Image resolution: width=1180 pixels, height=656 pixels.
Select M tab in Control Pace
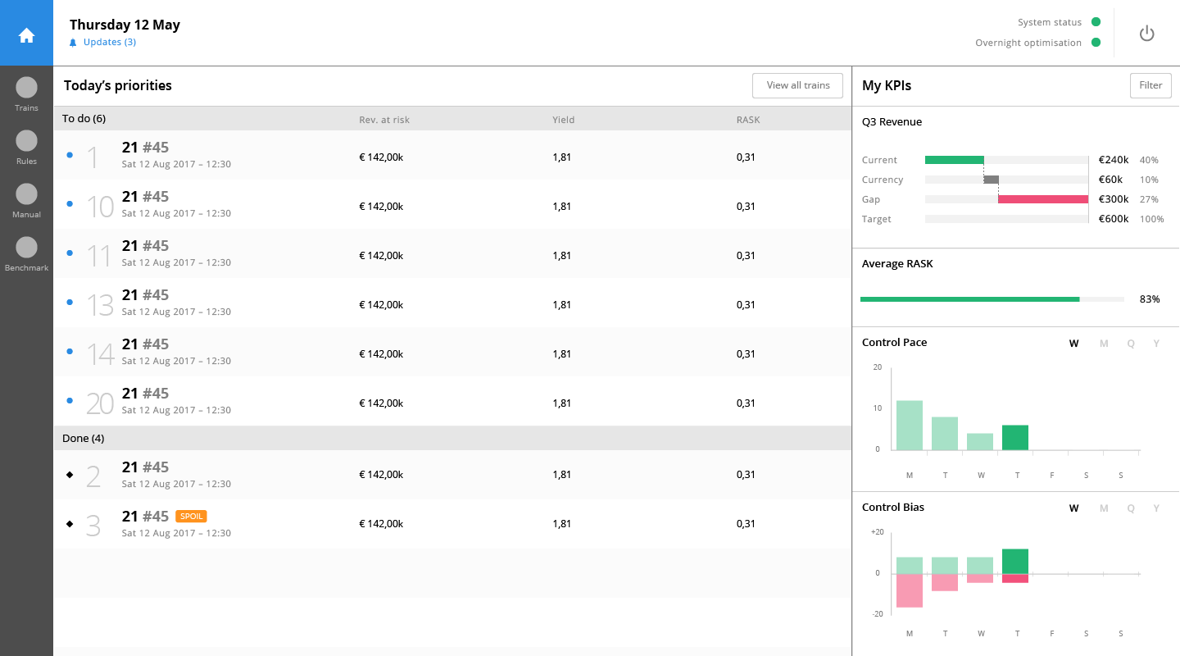pos(1104,344)
